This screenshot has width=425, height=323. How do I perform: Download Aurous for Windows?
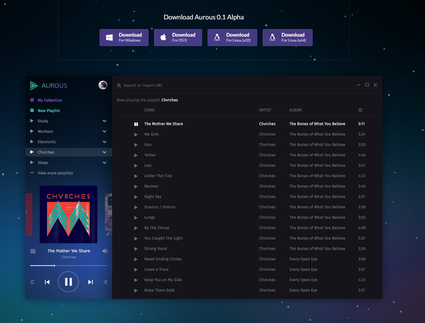[x=124, y=38]
